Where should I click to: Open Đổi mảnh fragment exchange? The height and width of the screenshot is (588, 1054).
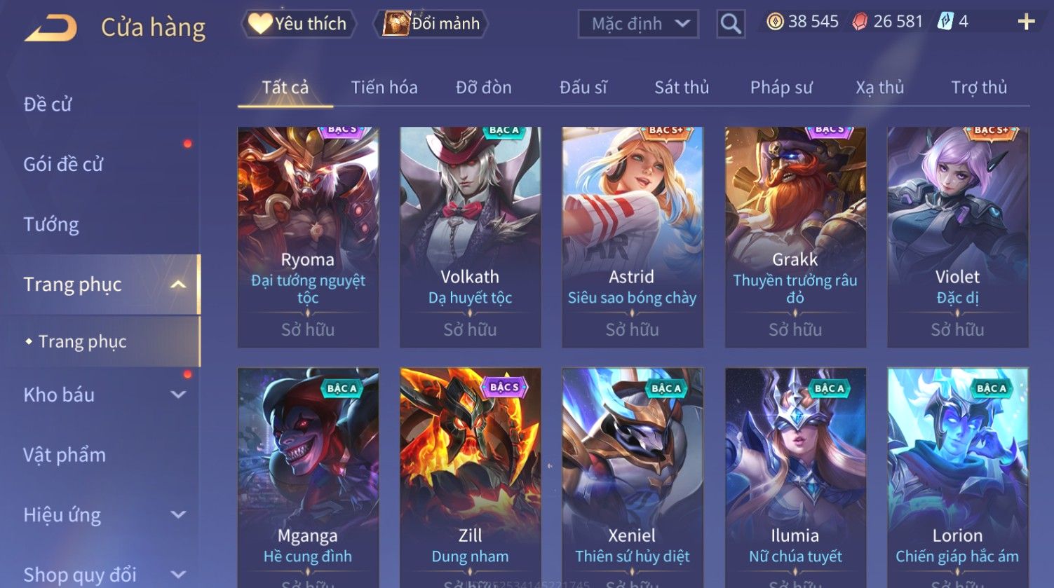(432, 24)
